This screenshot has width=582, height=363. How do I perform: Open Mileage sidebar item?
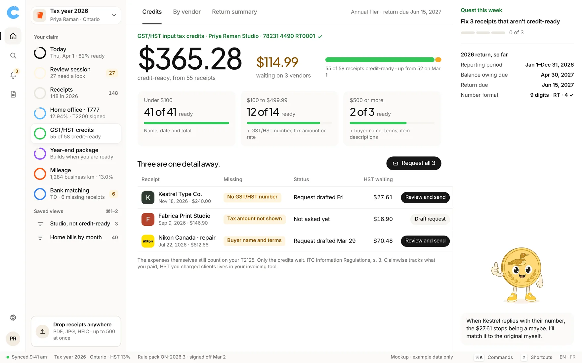click(x=76, y=174)
